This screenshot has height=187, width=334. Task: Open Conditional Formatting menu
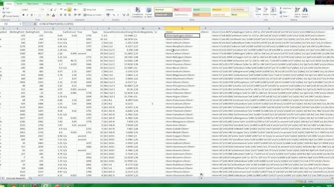(137, 12)
